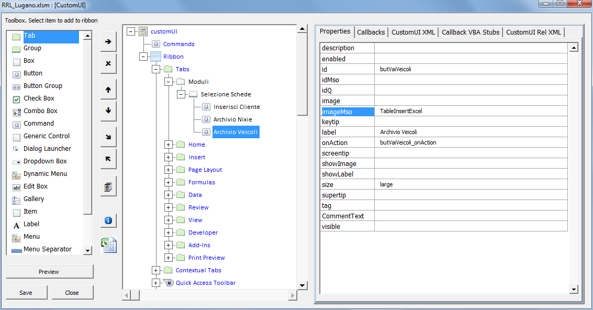Open the CustomUI Rel XML tab
Screen dimensions: 593x310
534,32
